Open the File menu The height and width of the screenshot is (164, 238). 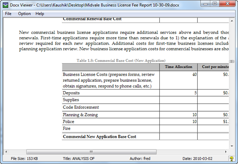coord(8,14)
